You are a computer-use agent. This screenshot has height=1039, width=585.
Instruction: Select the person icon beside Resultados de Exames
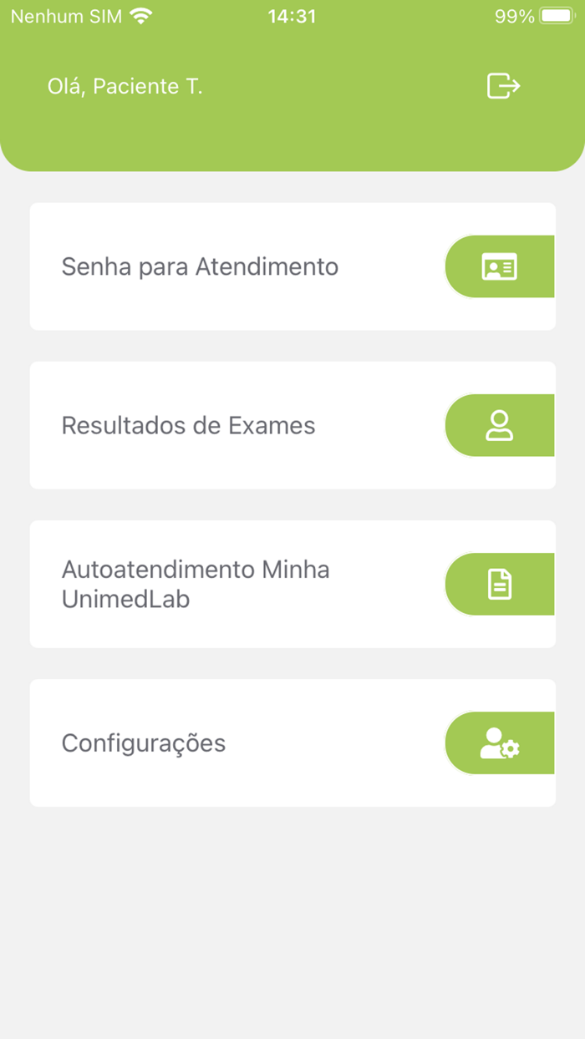(x=499, y=425)
